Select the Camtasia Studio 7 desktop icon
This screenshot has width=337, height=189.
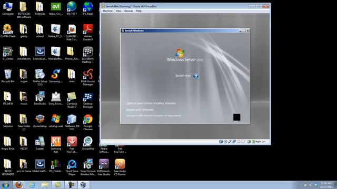point(72,100)
